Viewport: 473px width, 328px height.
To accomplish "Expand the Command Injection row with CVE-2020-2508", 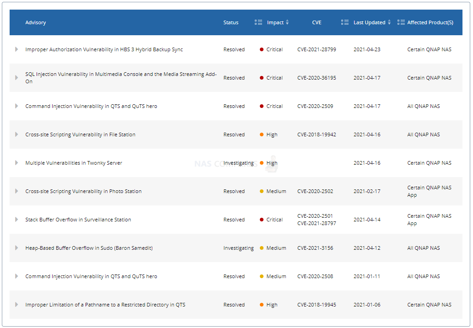I will click(16, 276).
